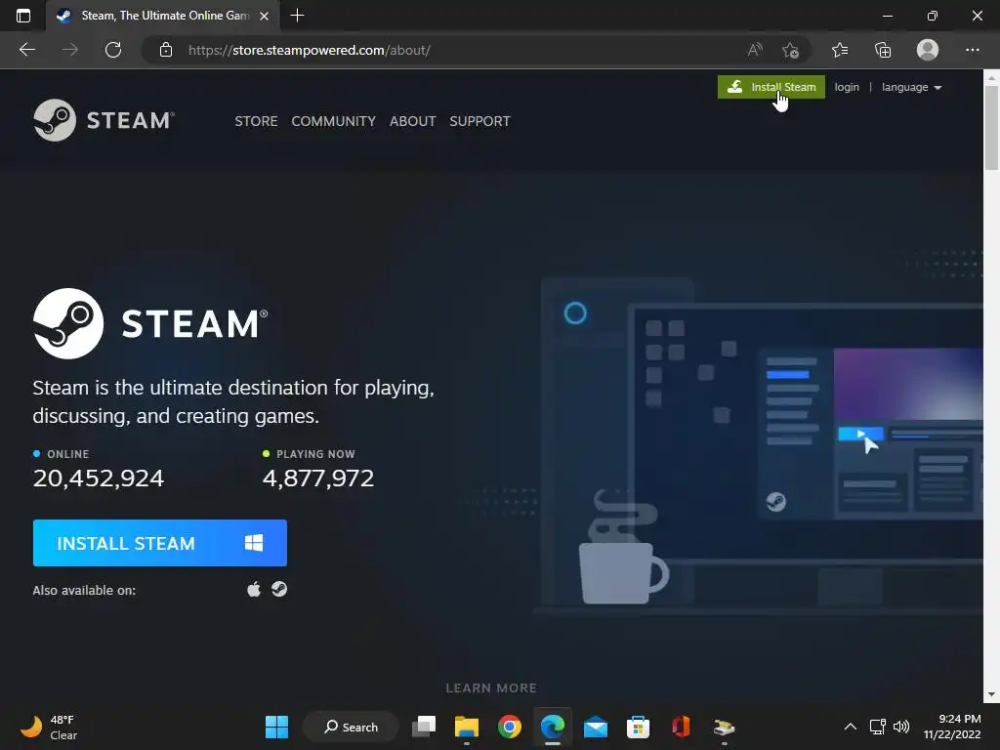
Task: Click the PLAYING NOW count 4,877,972
Action: click(318, 478)
